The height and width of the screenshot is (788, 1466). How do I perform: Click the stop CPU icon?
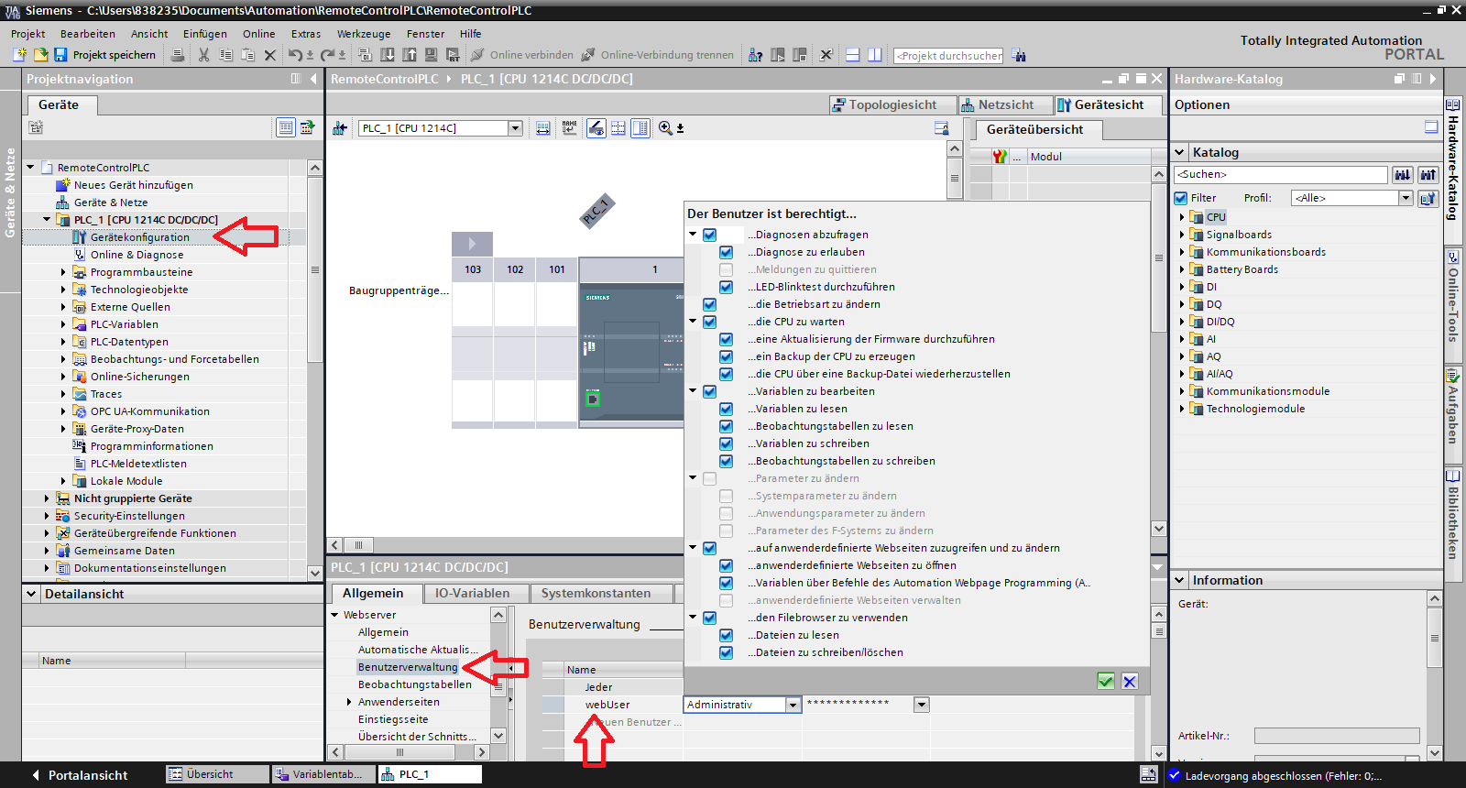799,55
